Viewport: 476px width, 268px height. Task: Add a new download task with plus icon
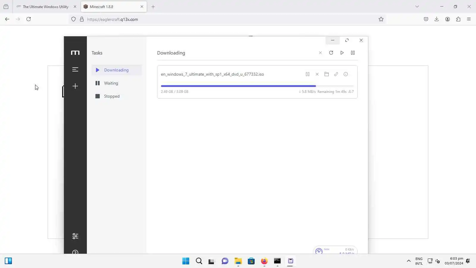tap(75, 86)
